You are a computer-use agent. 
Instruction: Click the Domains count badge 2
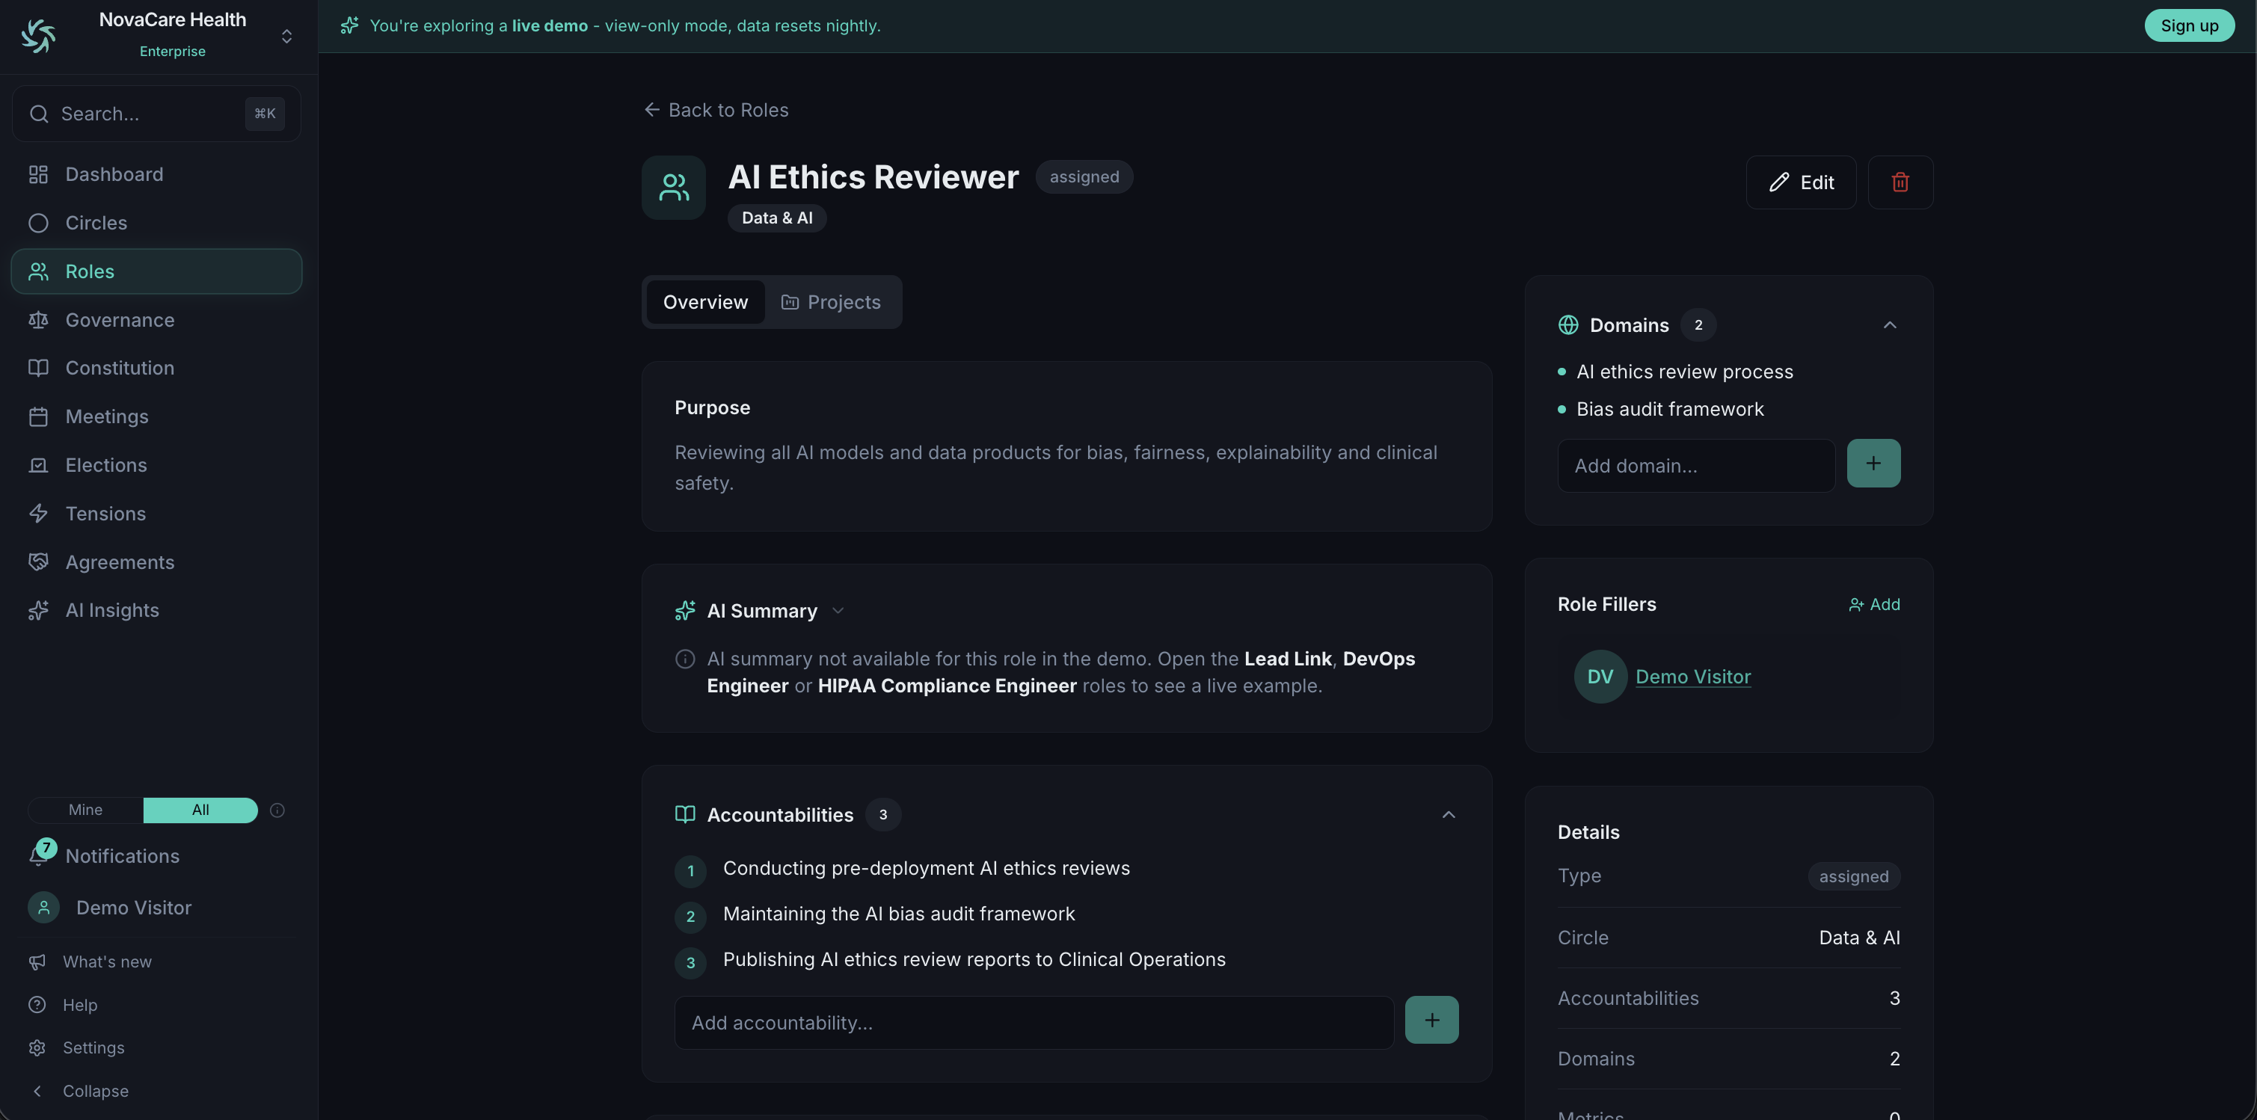click(x=1698, y=325)
